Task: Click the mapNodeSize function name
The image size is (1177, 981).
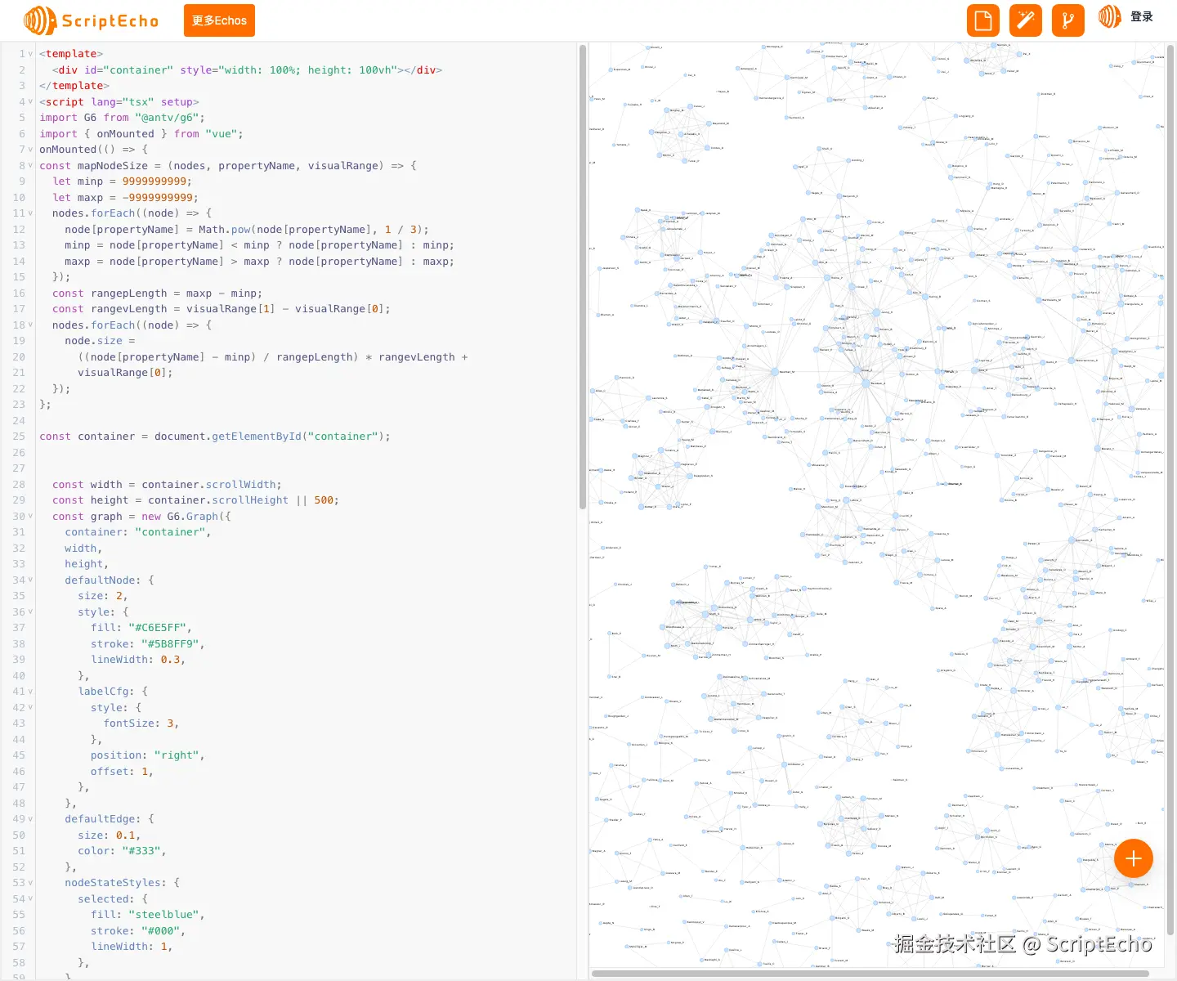Action: pyautogui.click(x=113, y=166)
